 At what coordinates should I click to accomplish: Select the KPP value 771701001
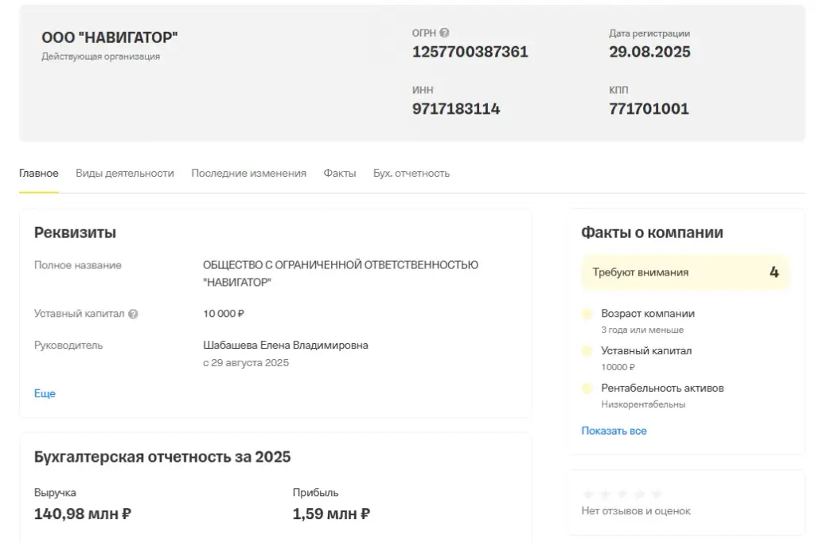pyautogui.click(x=649, y=109)
